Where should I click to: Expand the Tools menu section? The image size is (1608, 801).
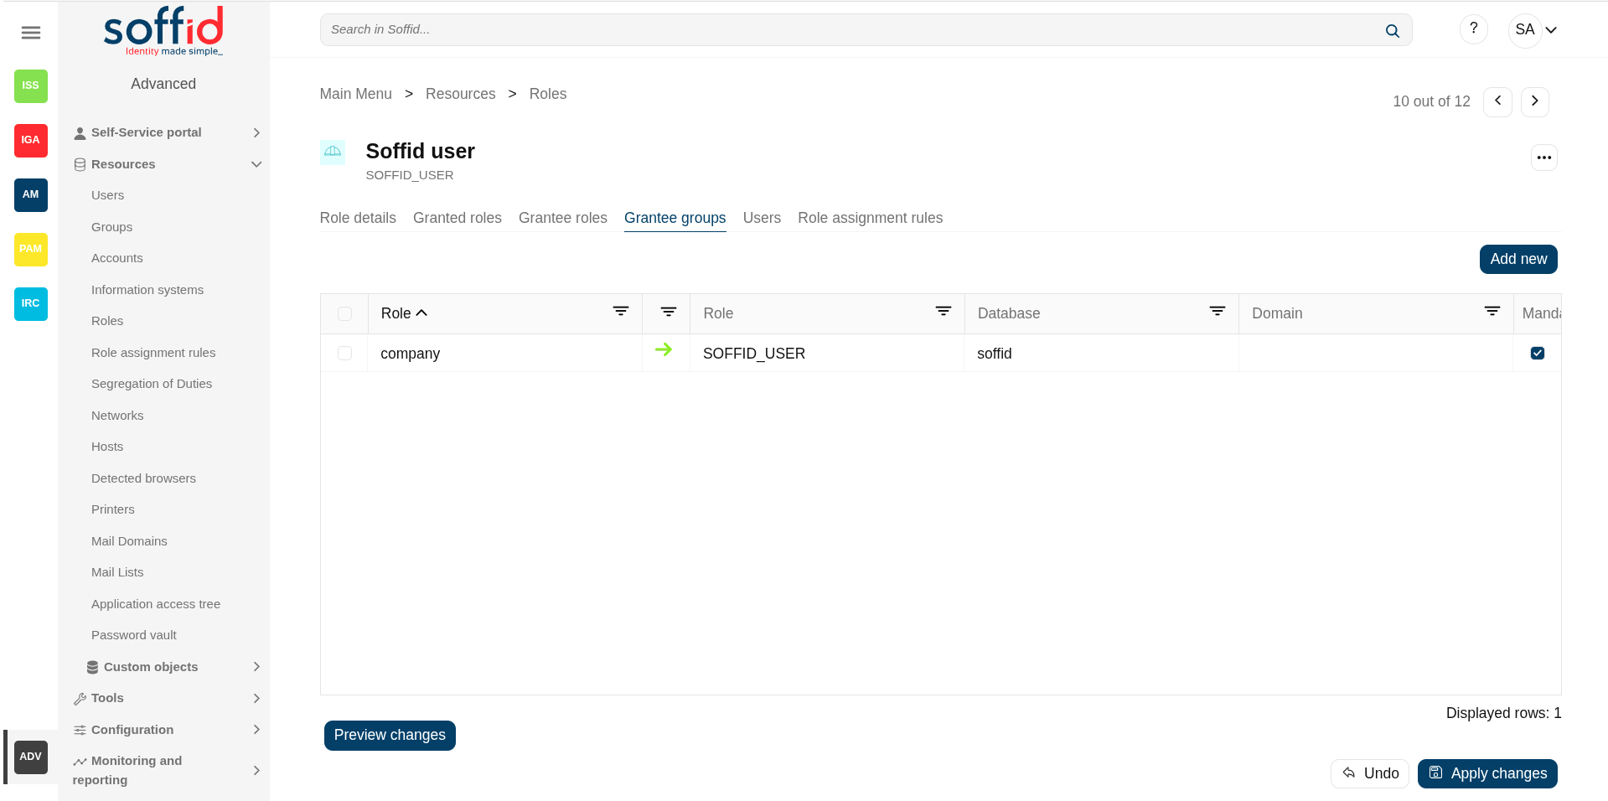point(168,698)
